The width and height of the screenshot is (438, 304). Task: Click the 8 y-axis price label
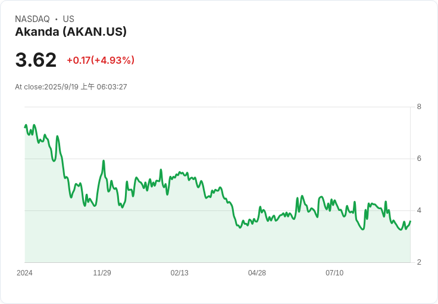point(419,107)
